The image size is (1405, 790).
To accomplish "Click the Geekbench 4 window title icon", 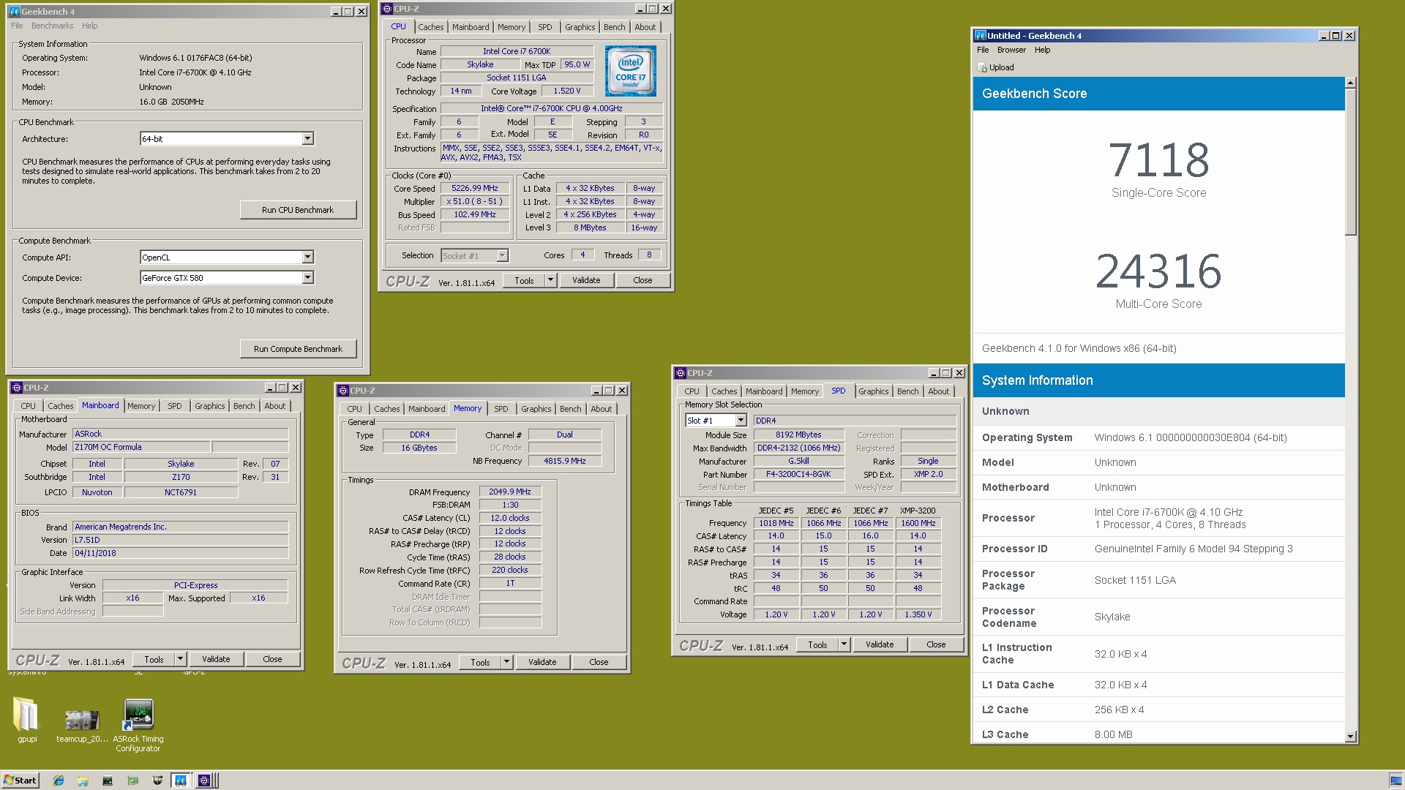I will (x=14, y=12).
